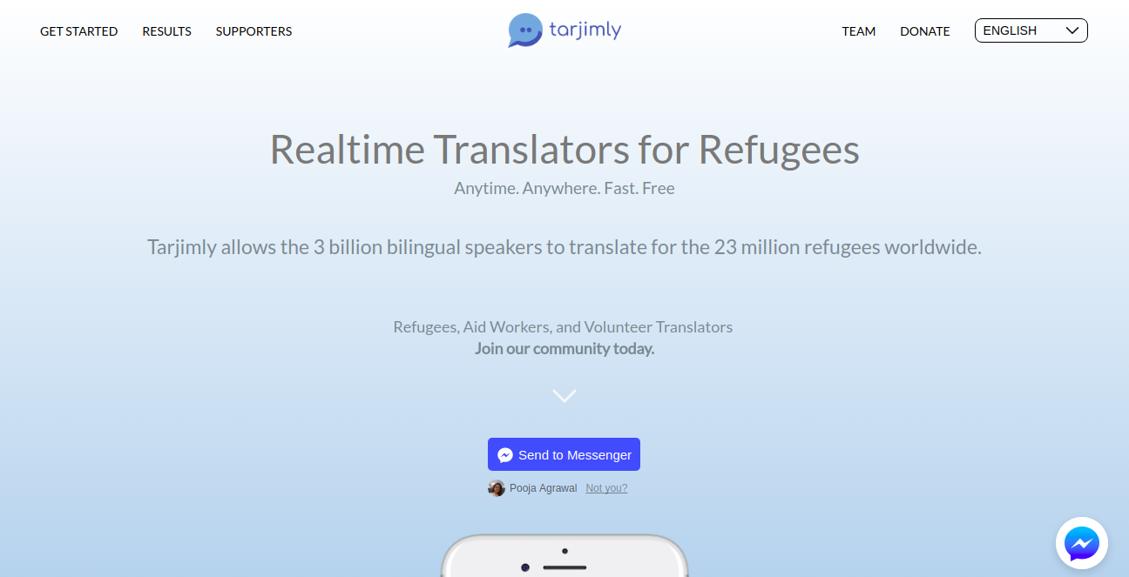
Task: Click the "Join our community today." text
Action: pos(564,349)
